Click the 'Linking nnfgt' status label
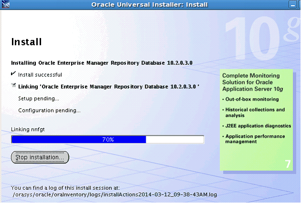Viewport: 301px width, 203px height. (28, 130)
